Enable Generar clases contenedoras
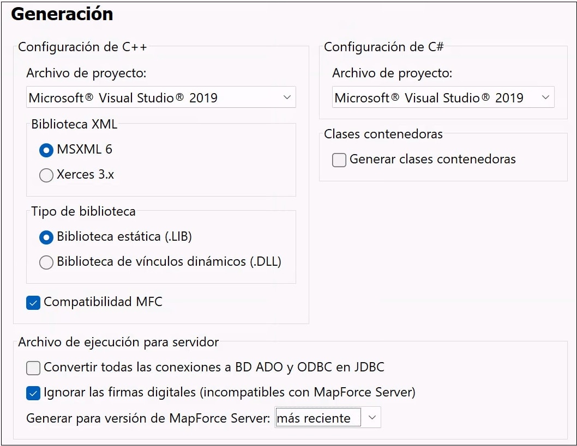 [339, 160]
